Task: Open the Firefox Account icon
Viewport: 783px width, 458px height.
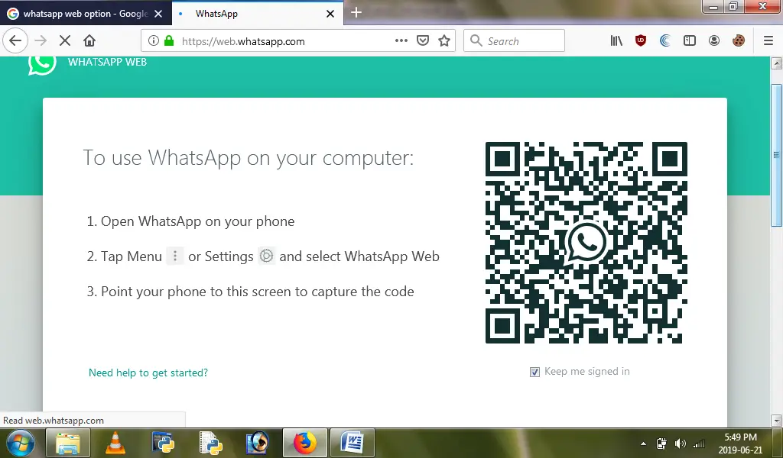Action: [714, 41]
